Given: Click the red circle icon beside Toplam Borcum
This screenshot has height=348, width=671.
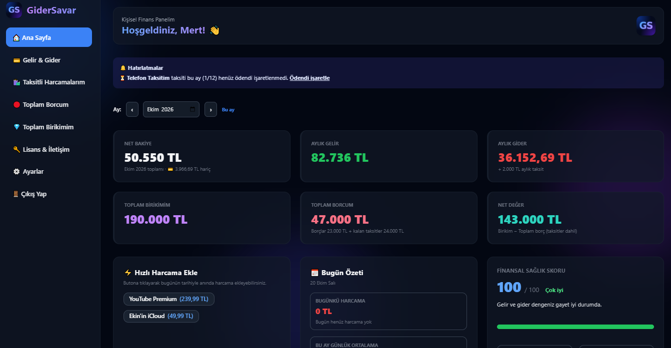Looking at the screenshot, I should 16,105.
